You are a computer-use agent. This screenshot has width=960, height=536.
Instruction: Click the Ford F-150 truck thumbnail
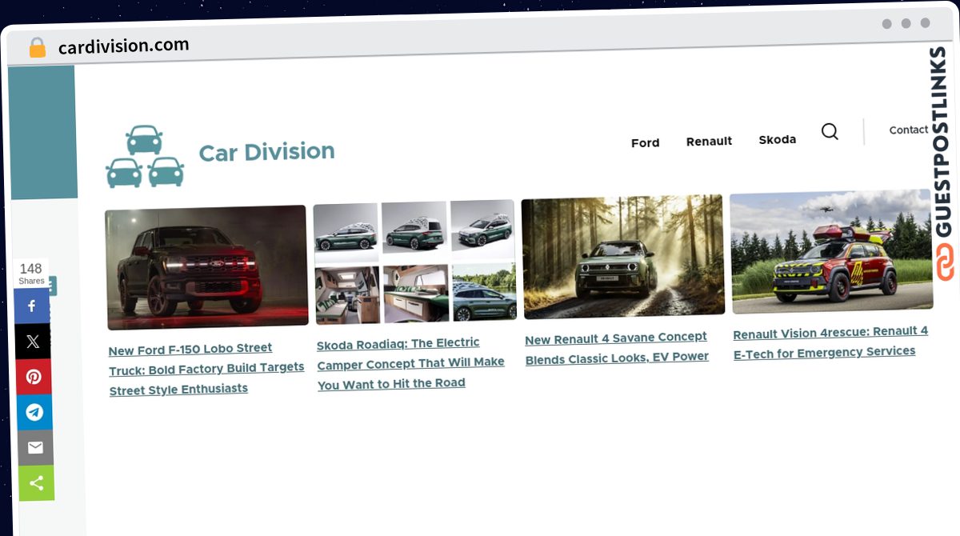(x=206, y=267)
